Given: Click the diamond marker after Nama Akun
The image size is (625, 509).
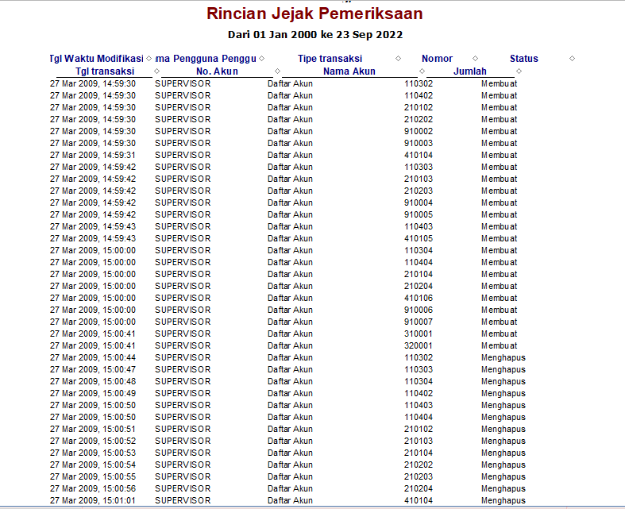Looking at the screenshot, I should click(x=422, y=71).
